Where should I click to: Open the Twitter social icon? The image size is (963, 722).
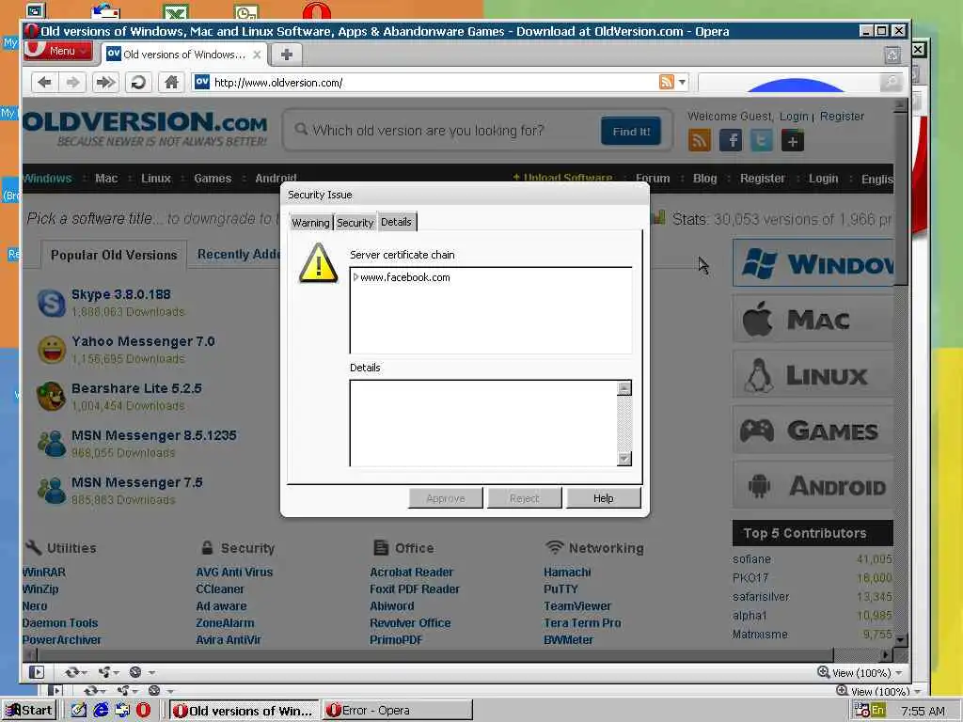pyautogui.click(x=762, y=141)
